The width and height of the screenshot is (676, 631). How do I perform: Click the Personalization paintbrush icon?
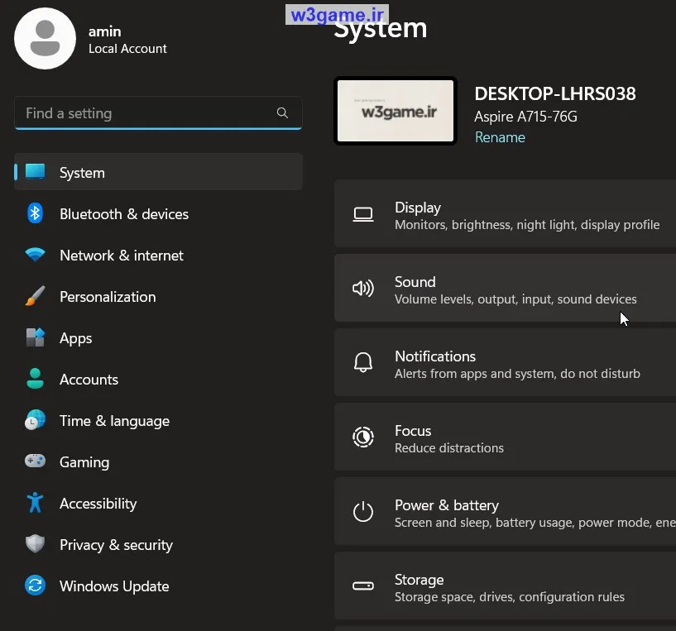(35, 296)
